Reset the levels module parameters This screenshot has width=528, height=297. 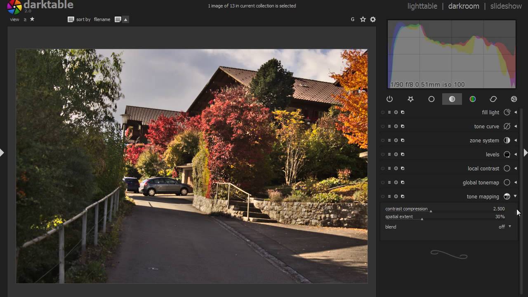(x=396, y=154)
